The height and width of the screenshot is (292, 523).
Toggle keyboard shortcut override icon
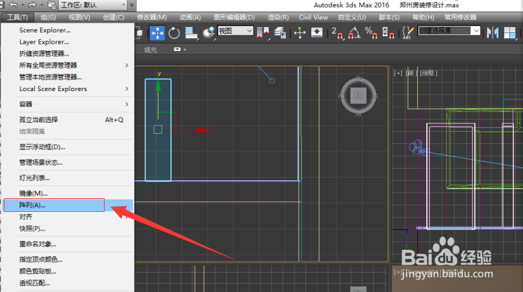[317, 32]
